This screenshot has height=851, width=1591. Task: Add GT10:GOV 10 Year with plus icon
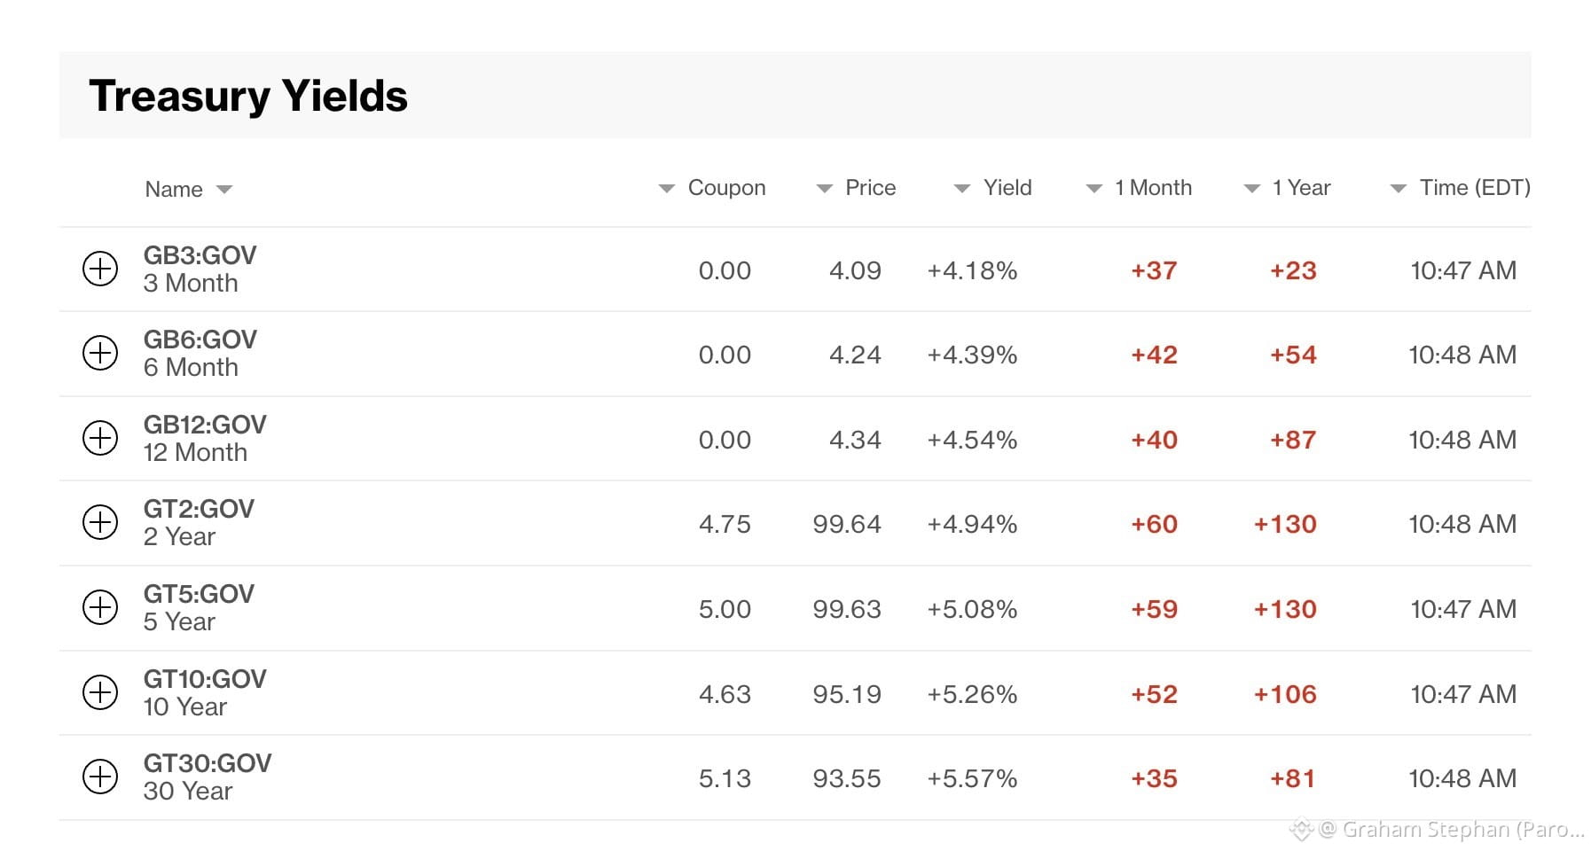coord(100,692)
